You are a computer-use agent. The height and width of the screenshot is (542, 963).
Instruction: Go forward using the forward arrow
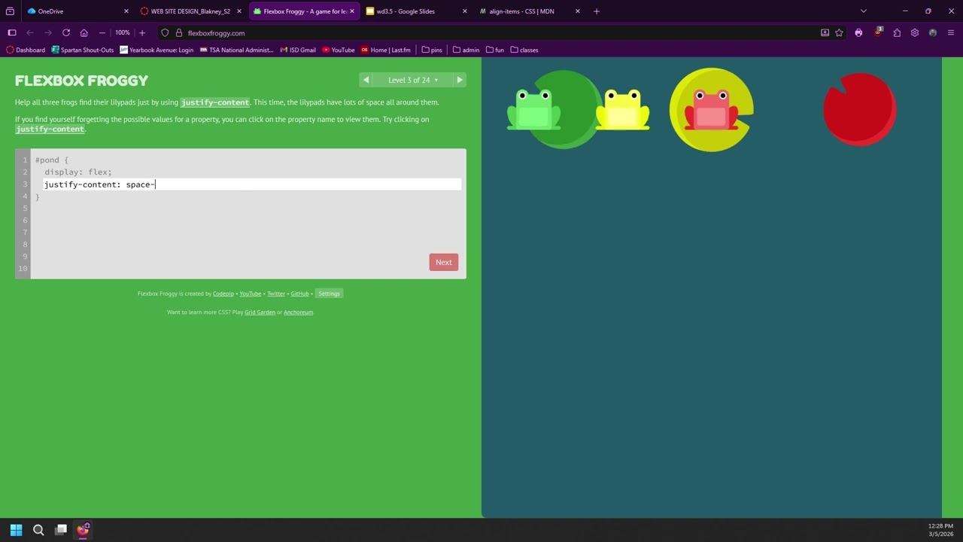click(48, 33)
